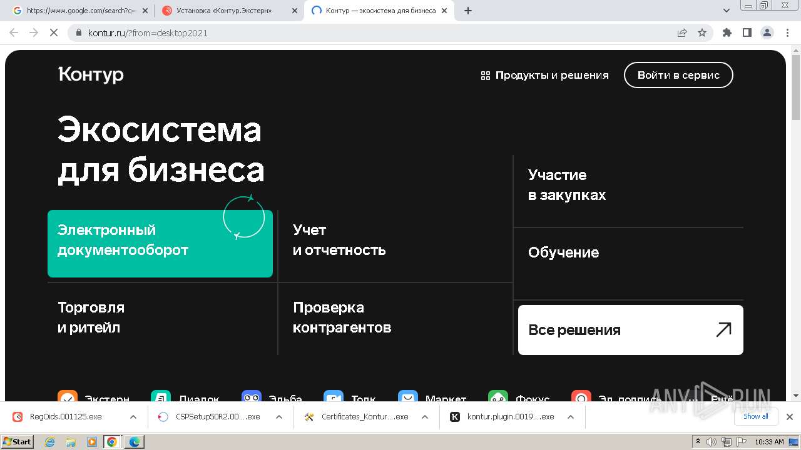Open Microsoft Edge from taskbar
The image size is (801, 450).
point(135,442)
